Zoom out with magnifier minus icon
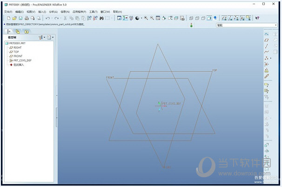Viewport: 282px width, 187px height. 152,18
